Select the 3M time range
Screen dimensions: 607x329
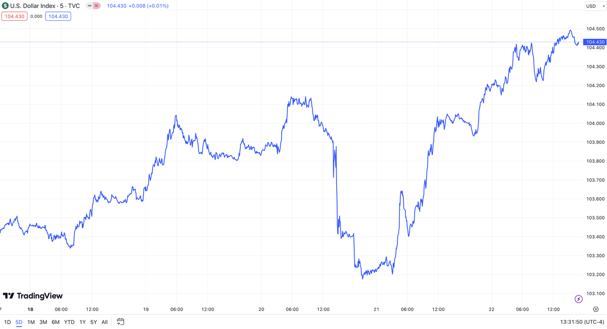point(43,322)
